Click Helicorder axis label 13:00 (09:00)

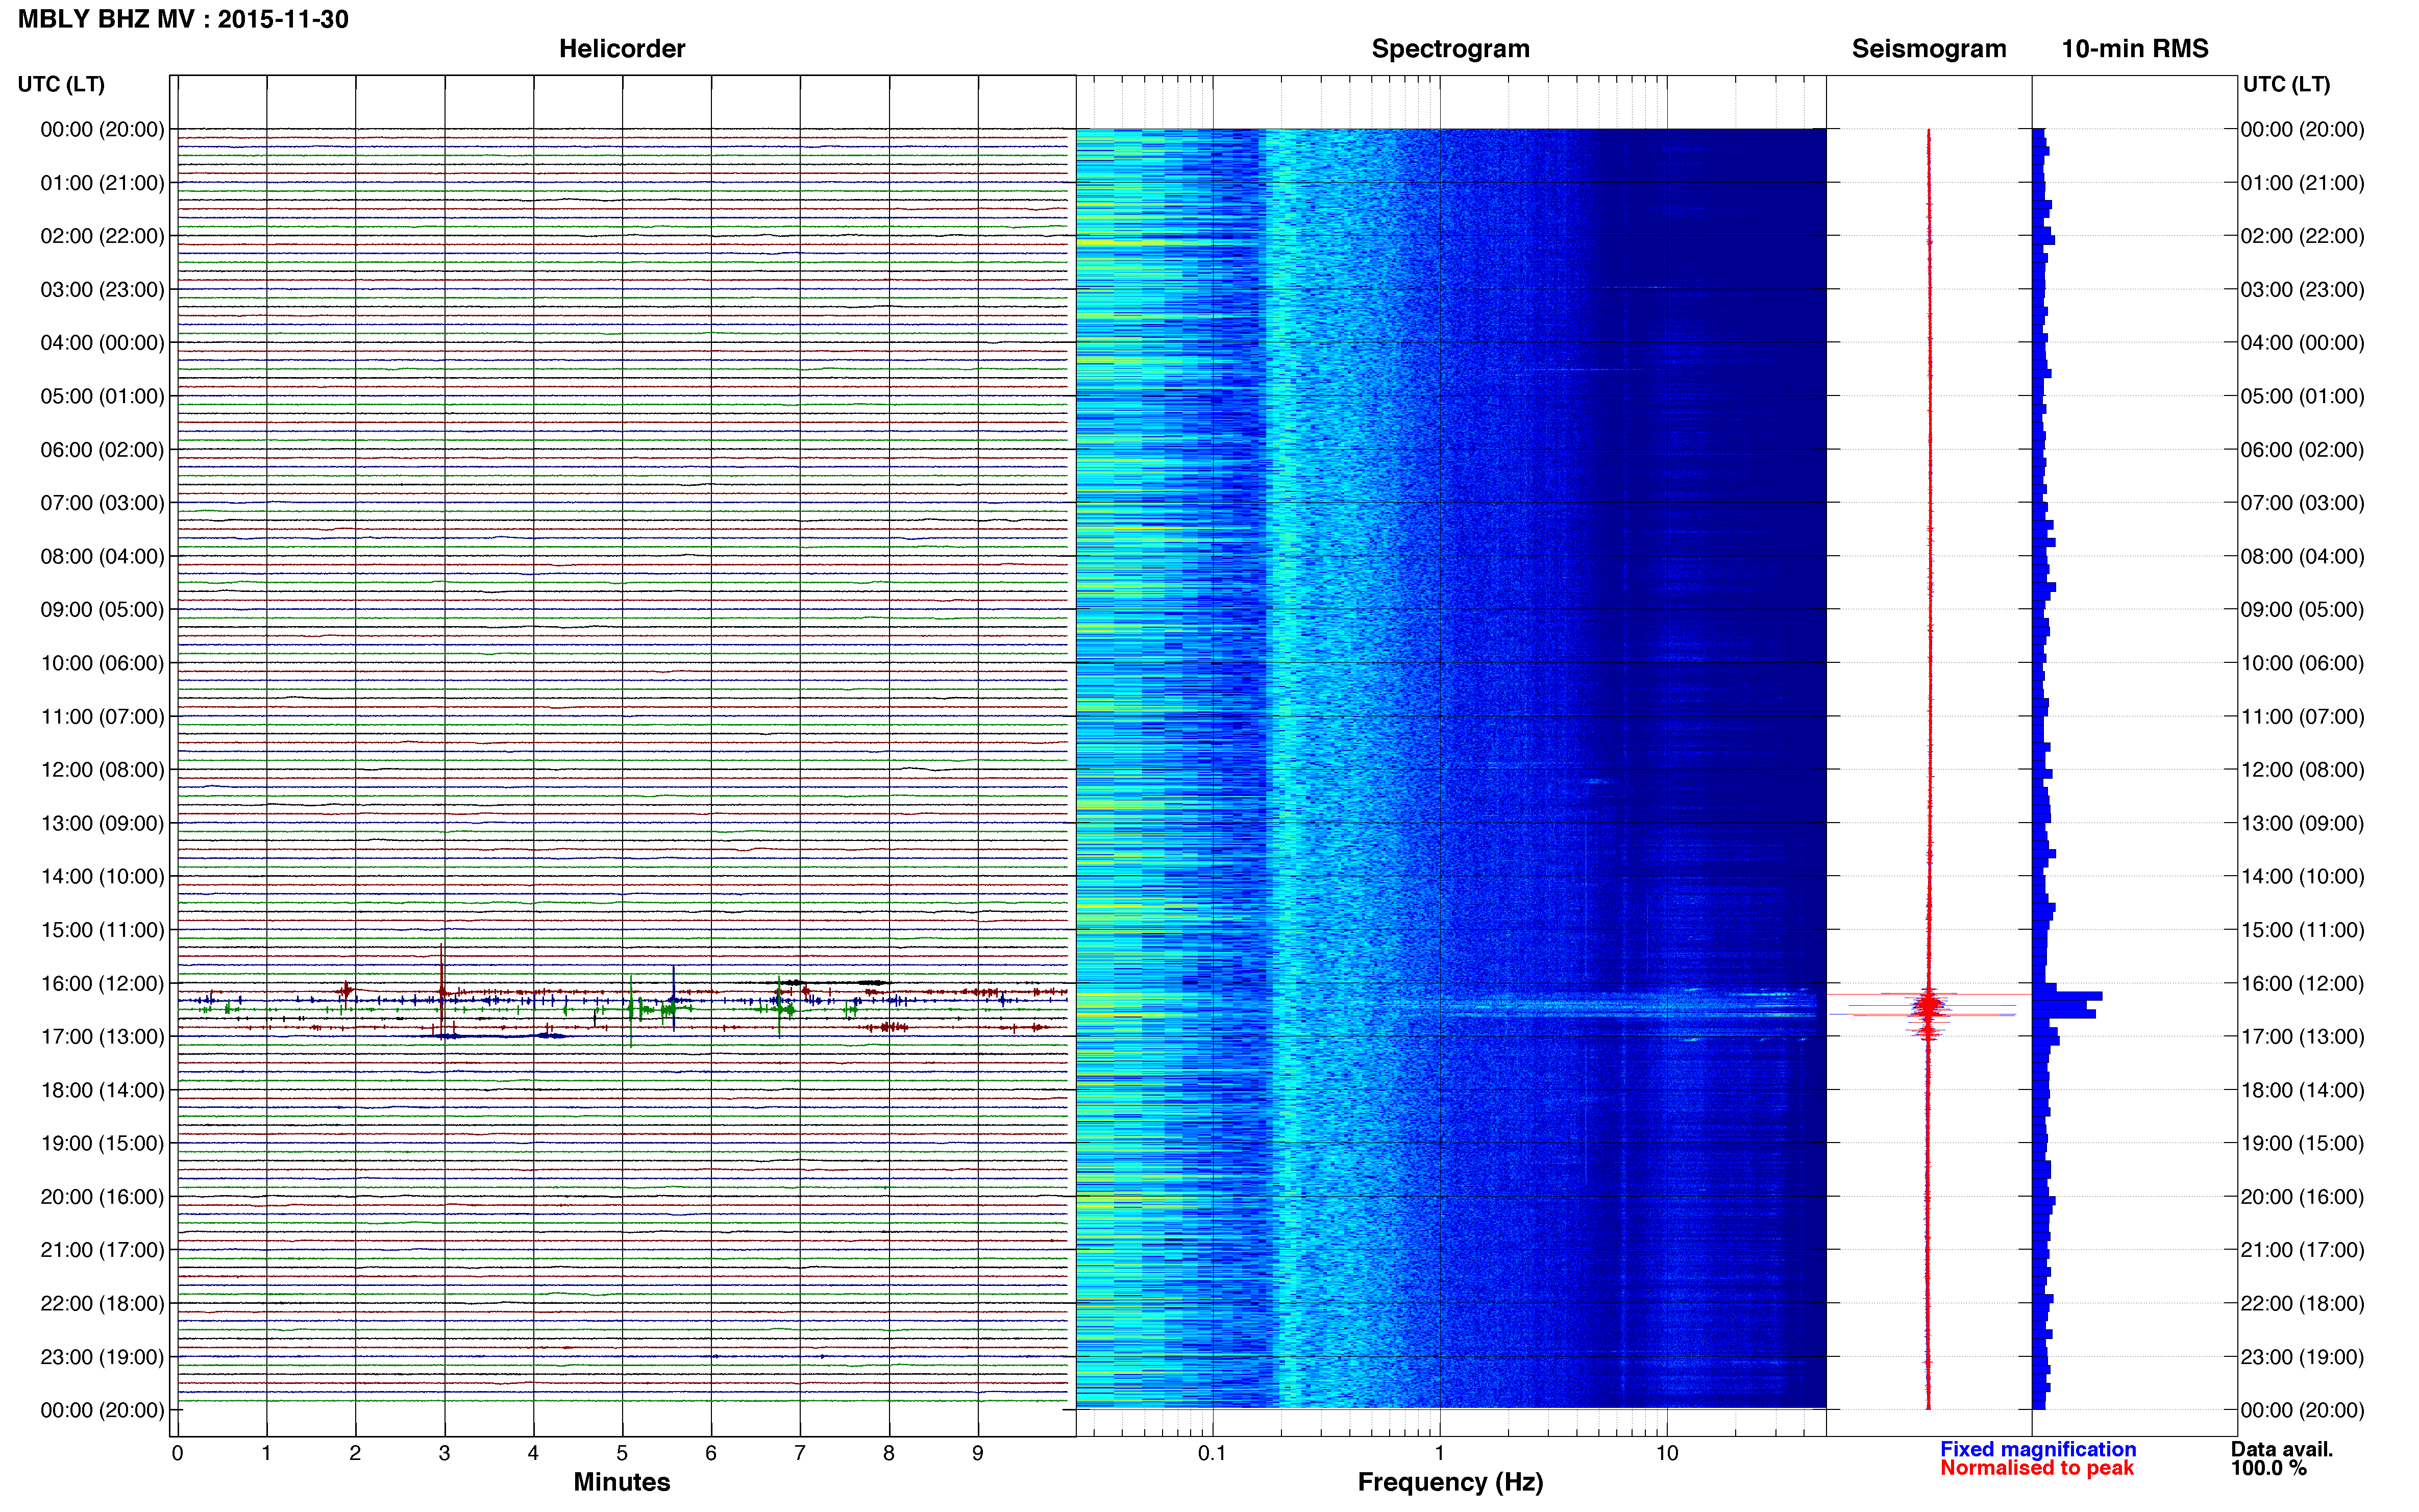(x=102, y=823)
